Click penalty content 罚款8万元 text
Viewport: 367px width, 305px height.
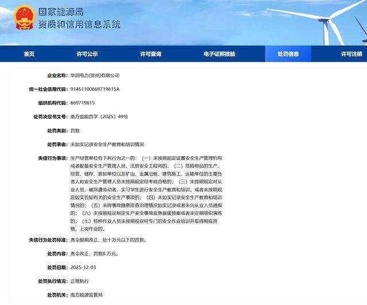[x=94, y=253]
